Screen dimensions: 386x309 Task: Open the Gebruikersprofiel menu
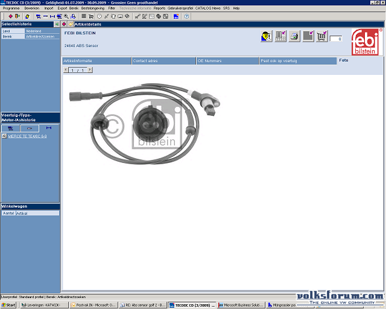[x=180, y=8]
